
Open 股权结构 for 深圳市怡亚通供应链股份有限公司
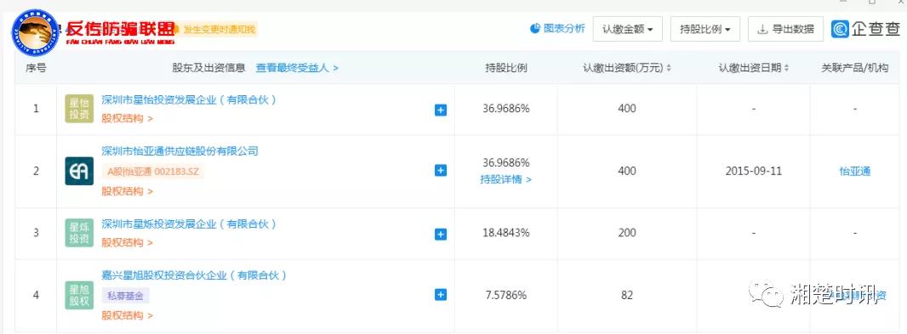point(128,191)
